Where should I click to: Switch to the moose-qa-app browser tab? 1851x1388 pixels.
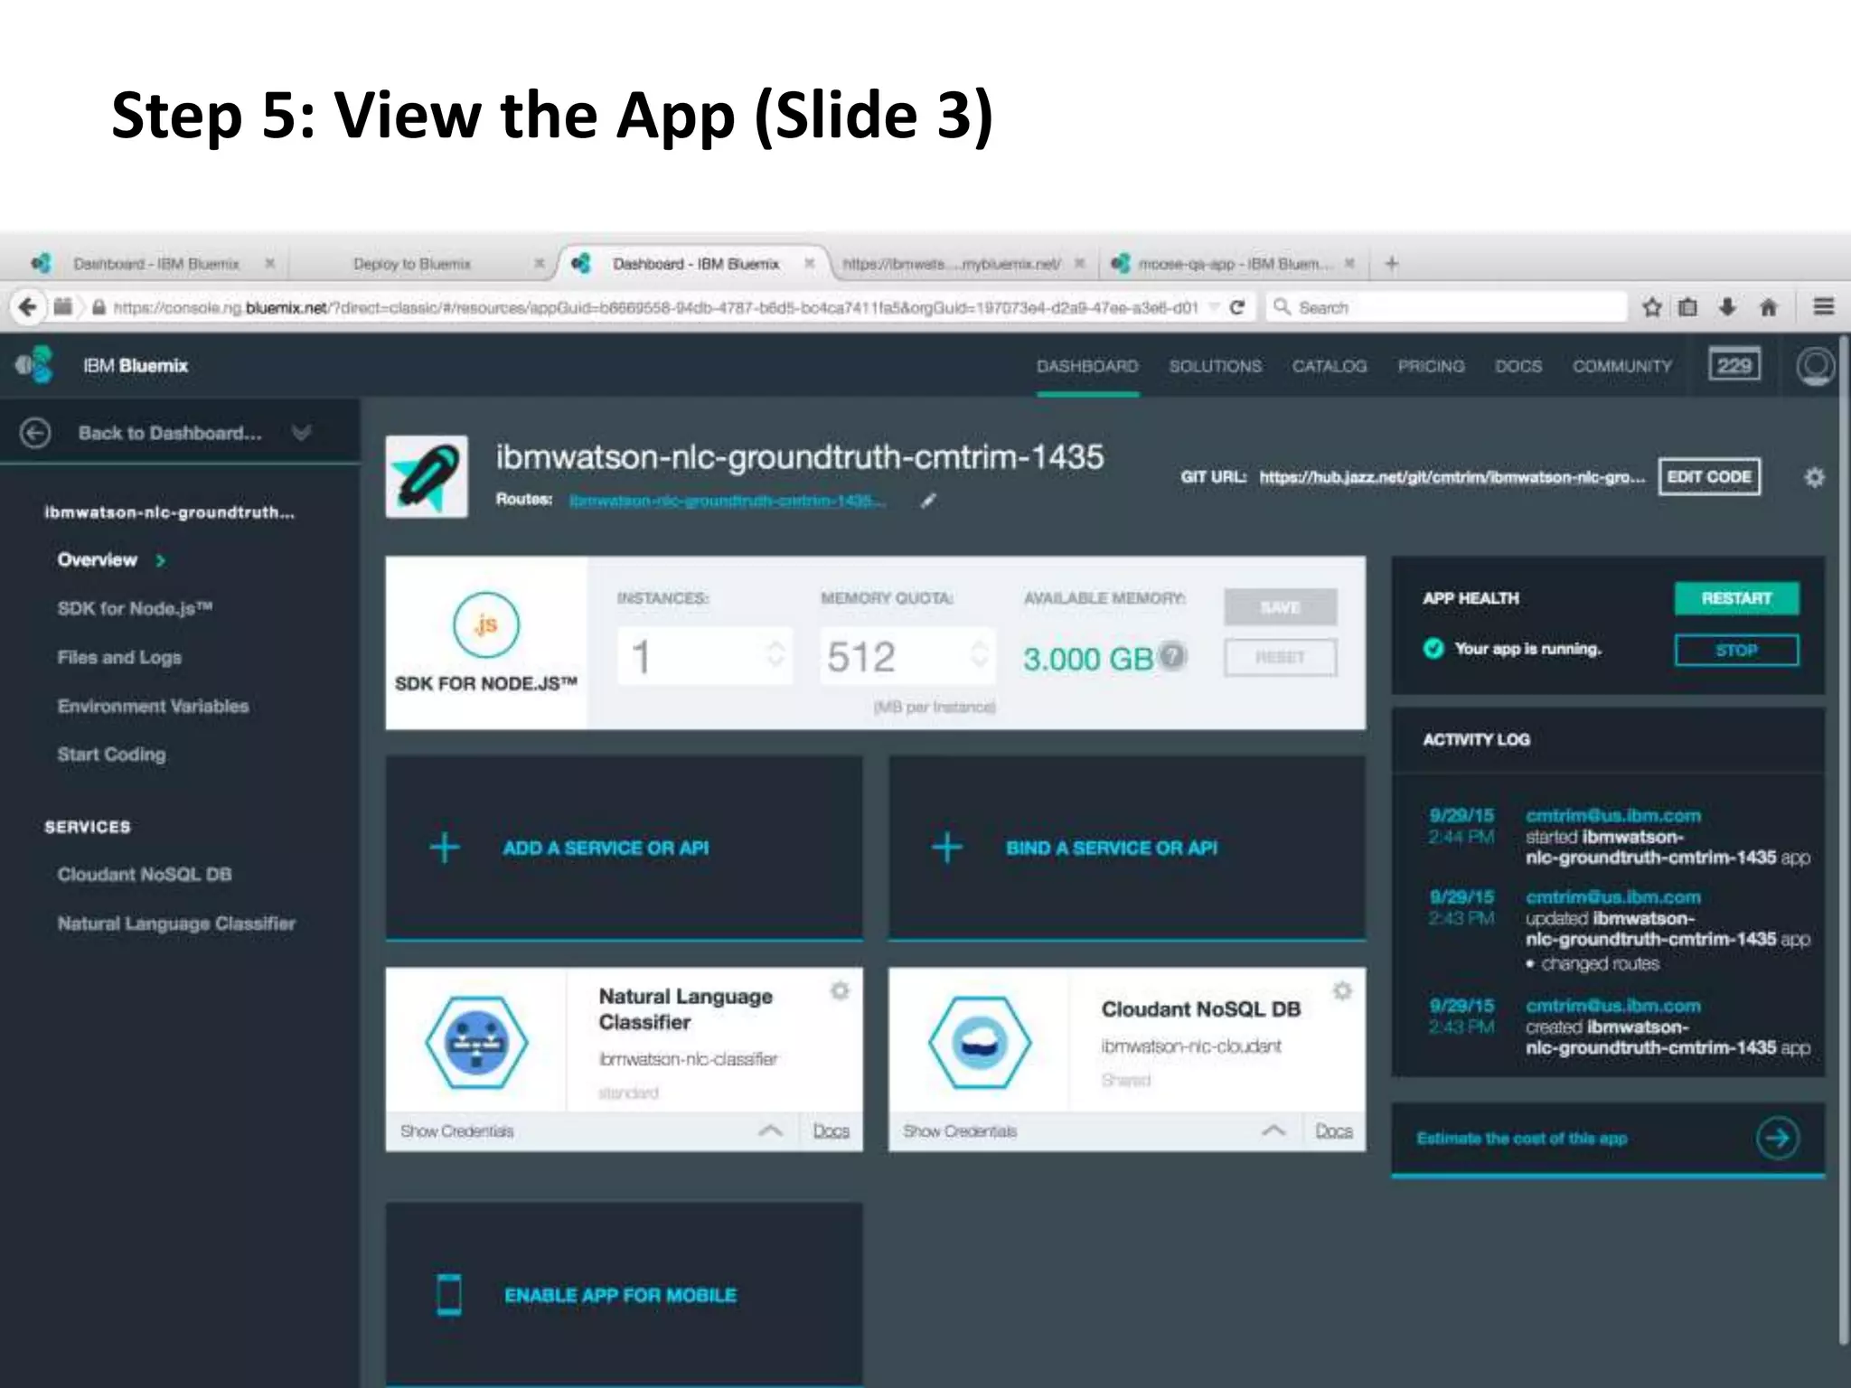1234,264
